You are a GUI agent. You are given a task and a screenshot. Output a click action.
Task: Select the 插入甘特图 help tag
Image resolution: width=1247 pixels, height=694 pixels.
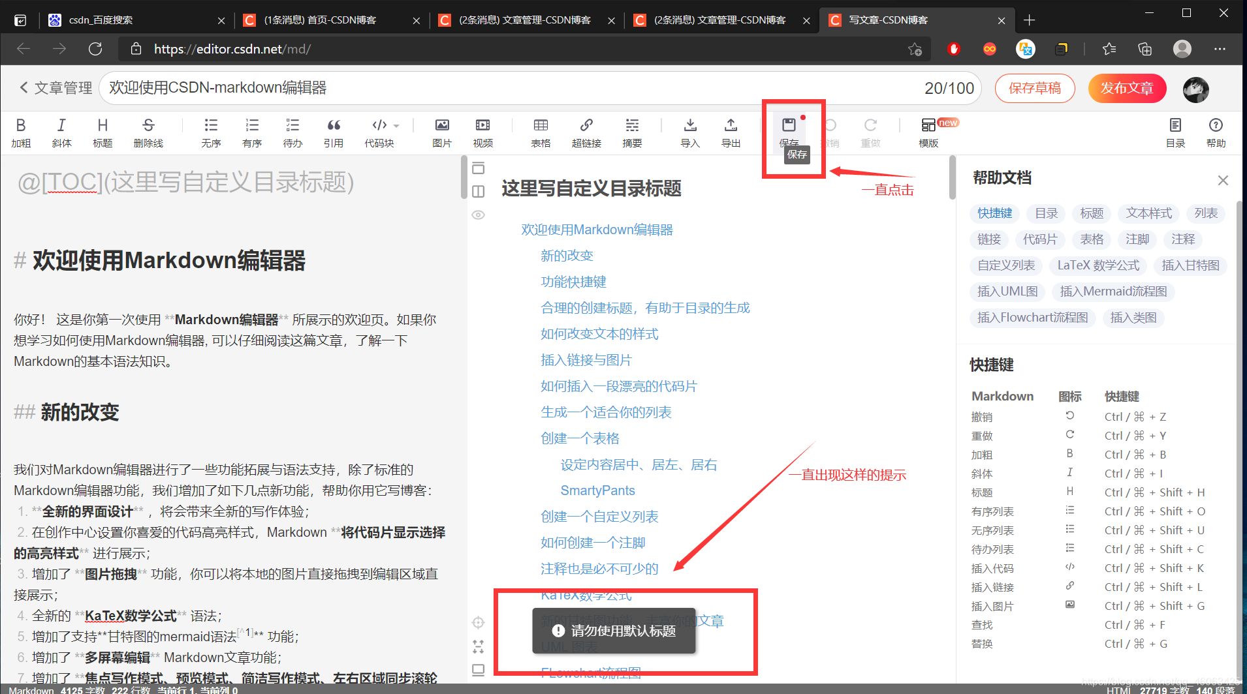click(1191, 265)
